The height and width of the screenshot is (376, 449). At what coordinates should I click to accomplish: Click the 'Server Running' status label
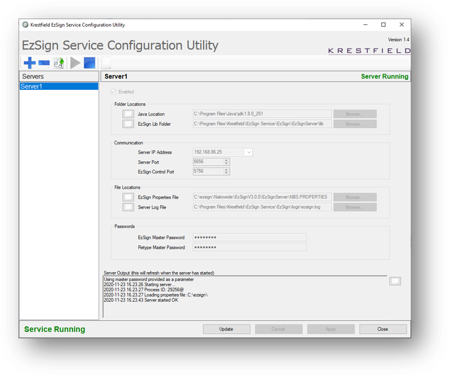click(385, 77)
